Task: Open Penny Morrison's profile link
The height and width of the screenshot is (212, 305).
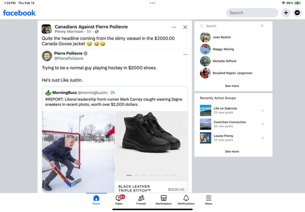Action: pyautogui.click(x=69, y=32)
